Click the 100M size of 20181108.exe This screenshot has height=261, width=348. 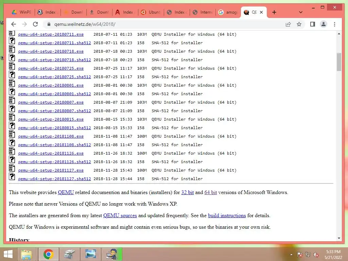coord(142,137)
